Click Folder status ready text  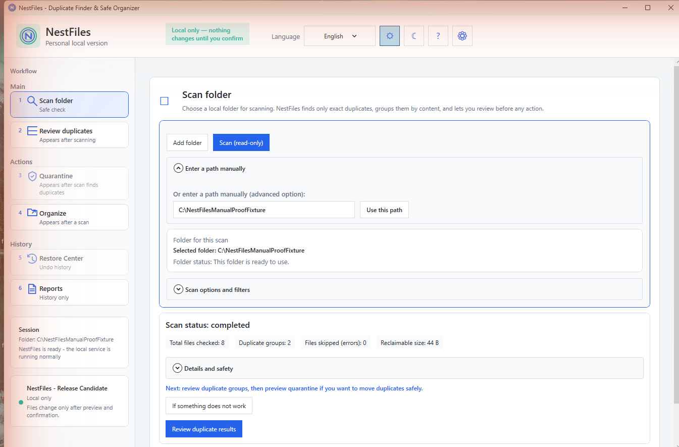pos(231,262)
